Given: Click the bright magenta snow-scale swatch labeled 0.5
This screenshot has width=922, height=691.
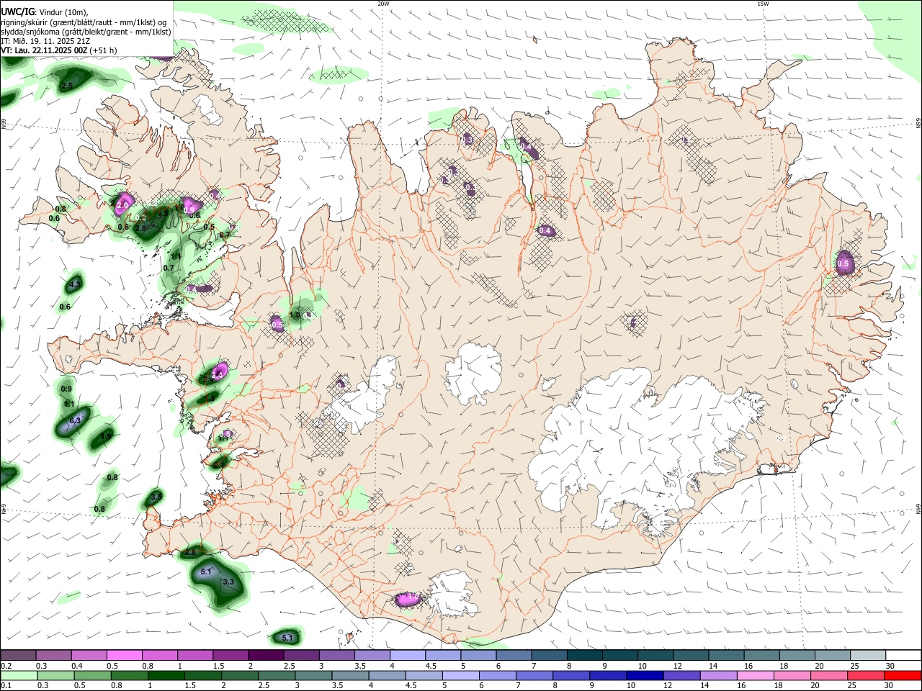Looking at the screenshot, I should pos(124,656).
